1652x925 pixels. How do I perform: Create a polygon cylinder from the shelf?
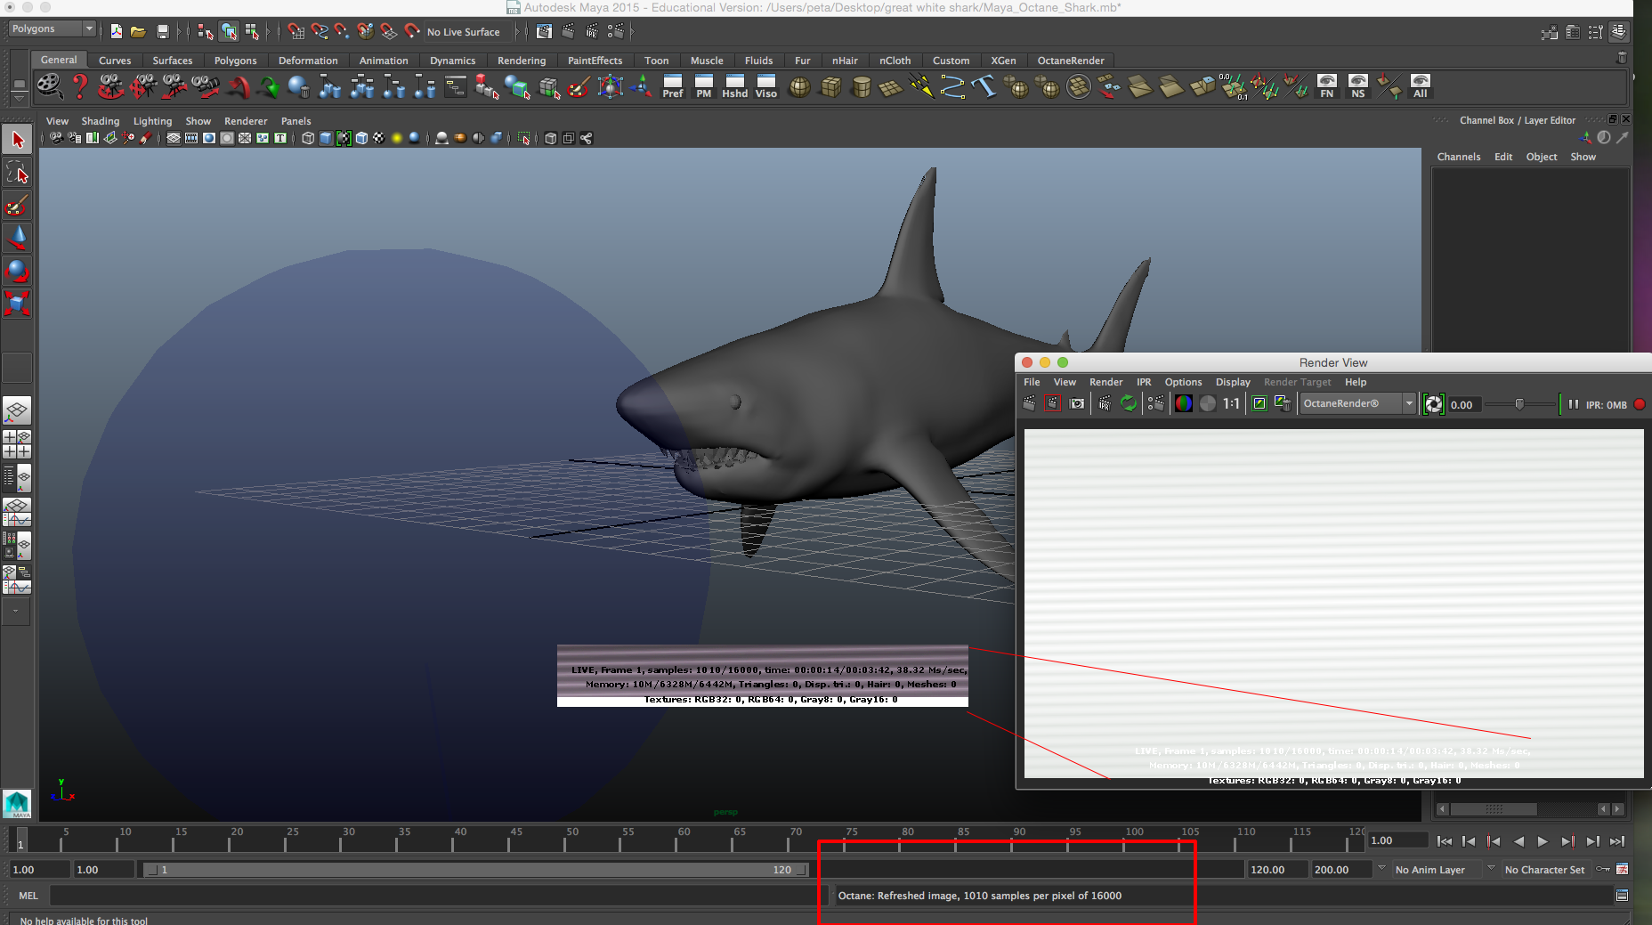[862, 87]
